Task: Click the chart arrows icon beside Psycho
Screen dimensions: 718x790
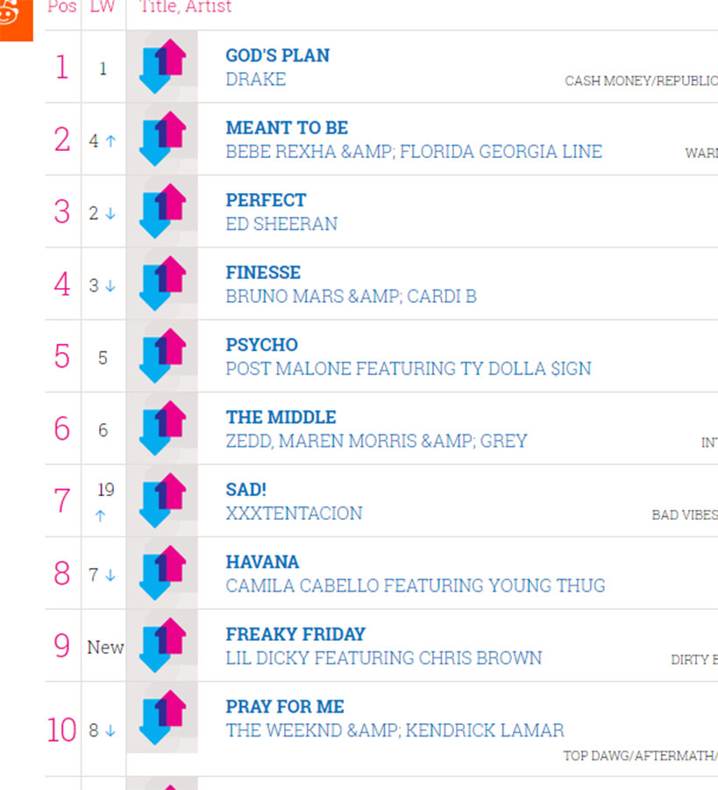Action: [162, 355]
